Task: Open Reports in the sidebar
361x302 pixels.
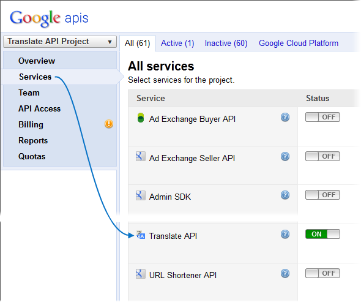Action: (33, 140)
